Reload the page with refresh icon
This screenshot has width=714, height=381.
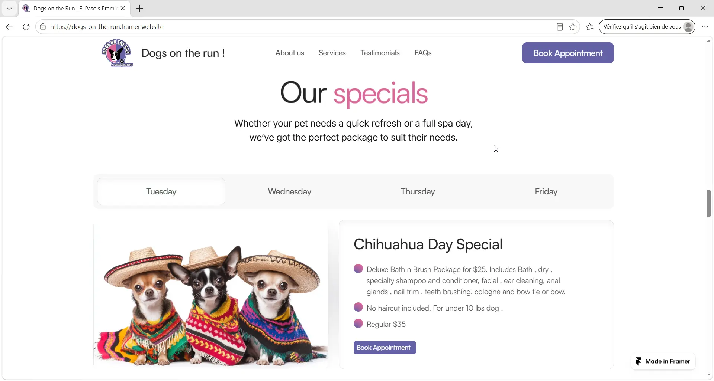[26, 27]
